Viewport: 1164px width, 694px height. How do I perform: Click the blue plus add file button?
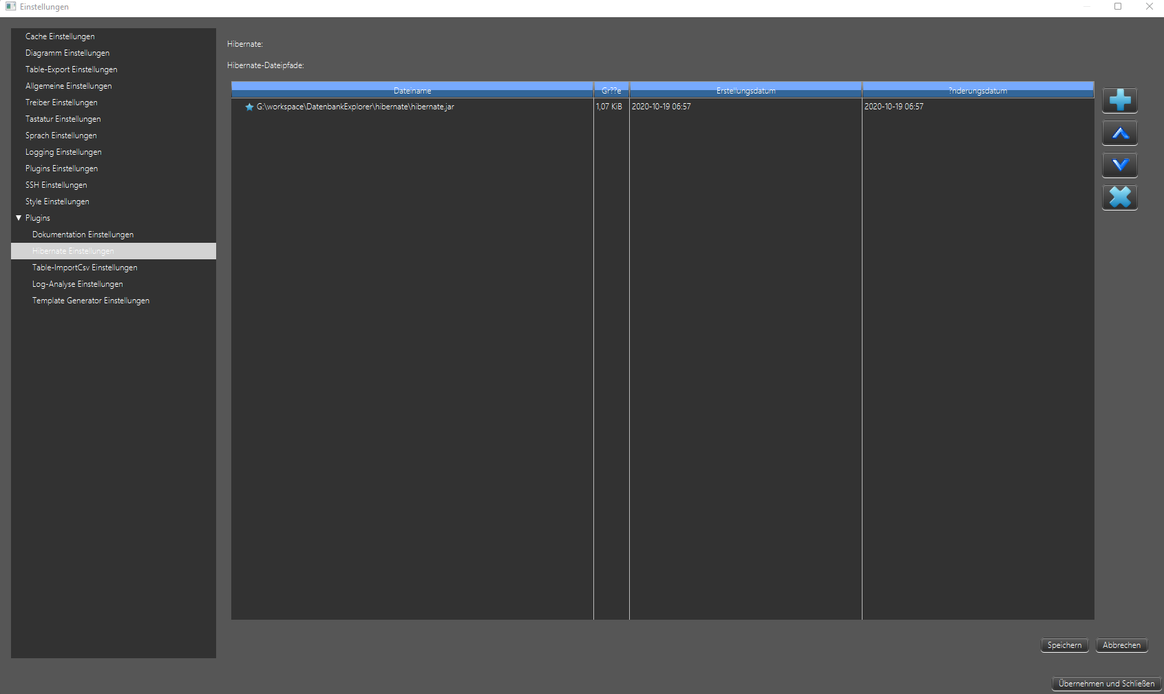pyautogui.click(x=1119, y=100)
